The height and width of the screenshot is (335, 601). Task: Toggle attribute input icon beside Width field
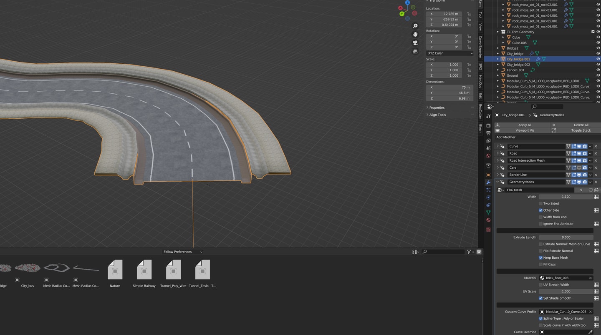pyautogui.click(x=596, y=197)
